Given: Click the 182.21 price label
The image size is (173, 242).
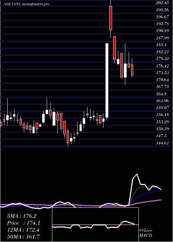Looking at the screenshot, I should (x=162, y=52).
